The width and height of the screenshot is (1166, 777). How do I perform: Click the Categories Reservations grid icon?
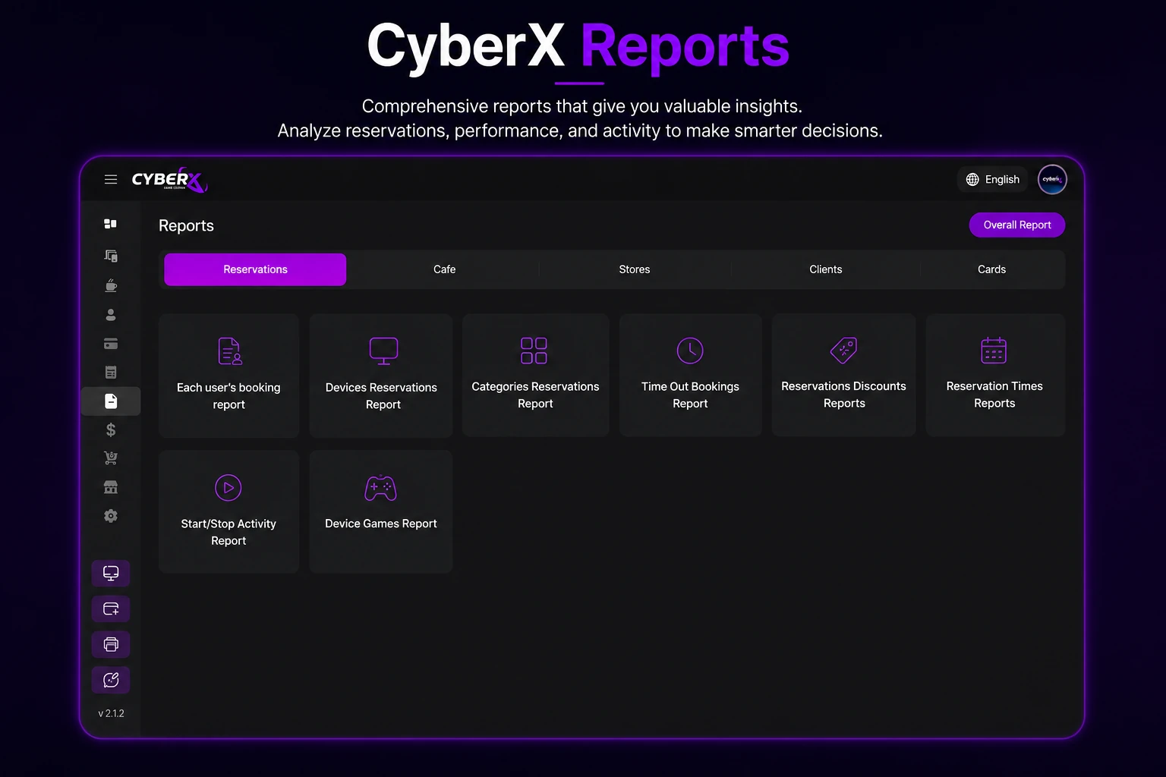[534, 351]
